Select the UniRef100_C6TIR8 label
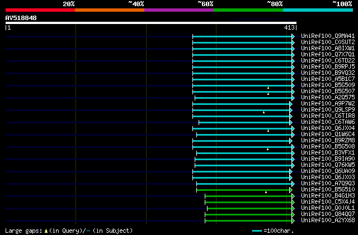 pyautogui.click(x=328, y=116)
